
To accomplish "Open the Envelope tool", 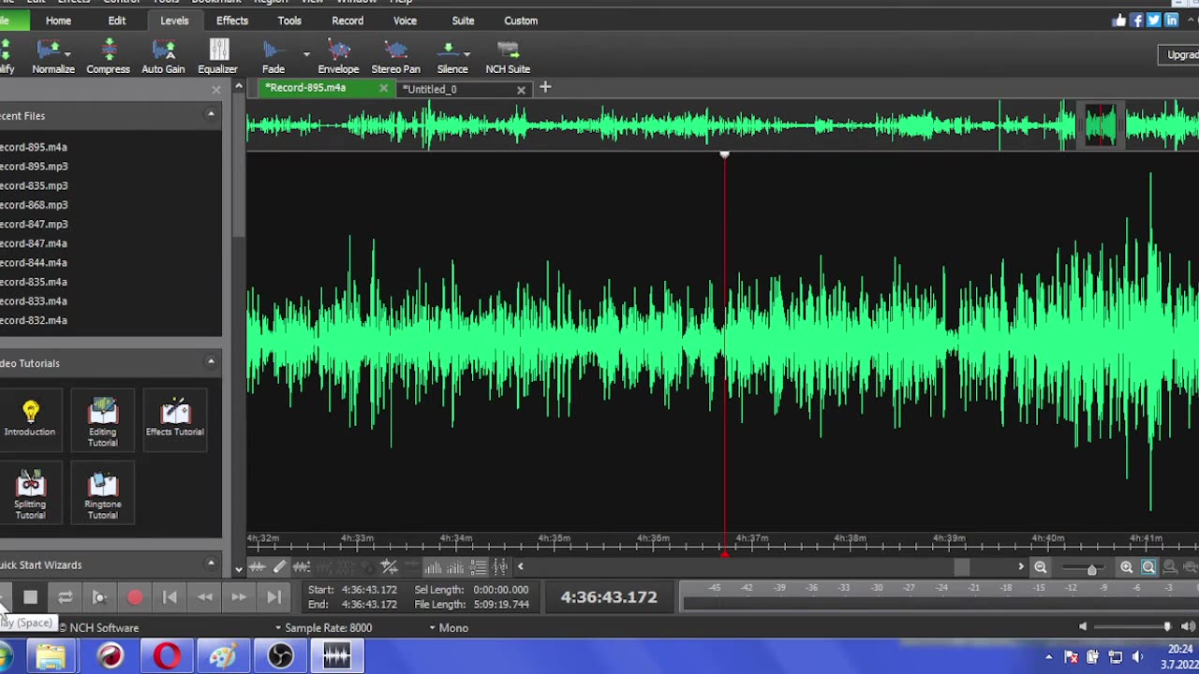I will coord(338,56).
